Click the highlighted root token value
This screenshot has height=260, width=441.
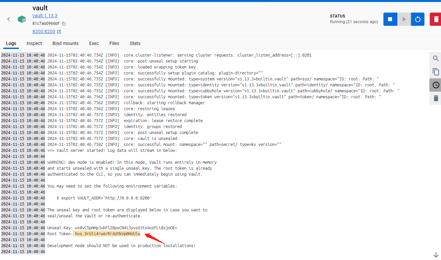coord(108,234)
